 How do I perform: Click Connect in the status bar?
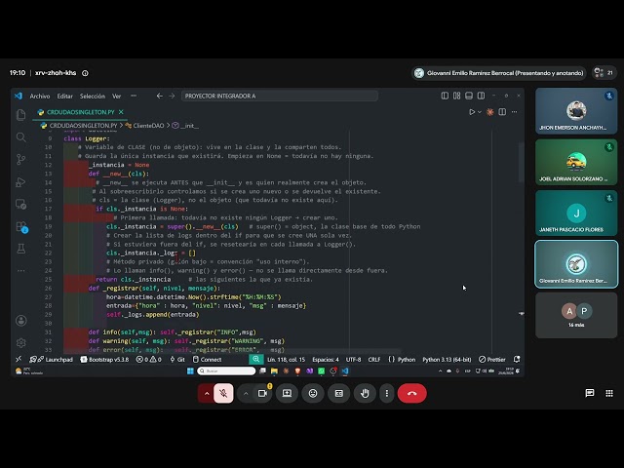pos(208,360)
